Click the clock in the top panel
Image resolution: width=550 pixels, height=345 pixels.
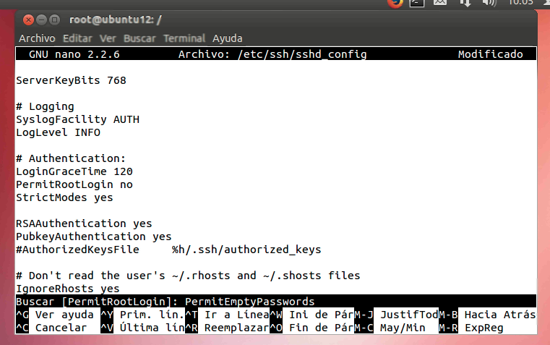pos(520,3)
